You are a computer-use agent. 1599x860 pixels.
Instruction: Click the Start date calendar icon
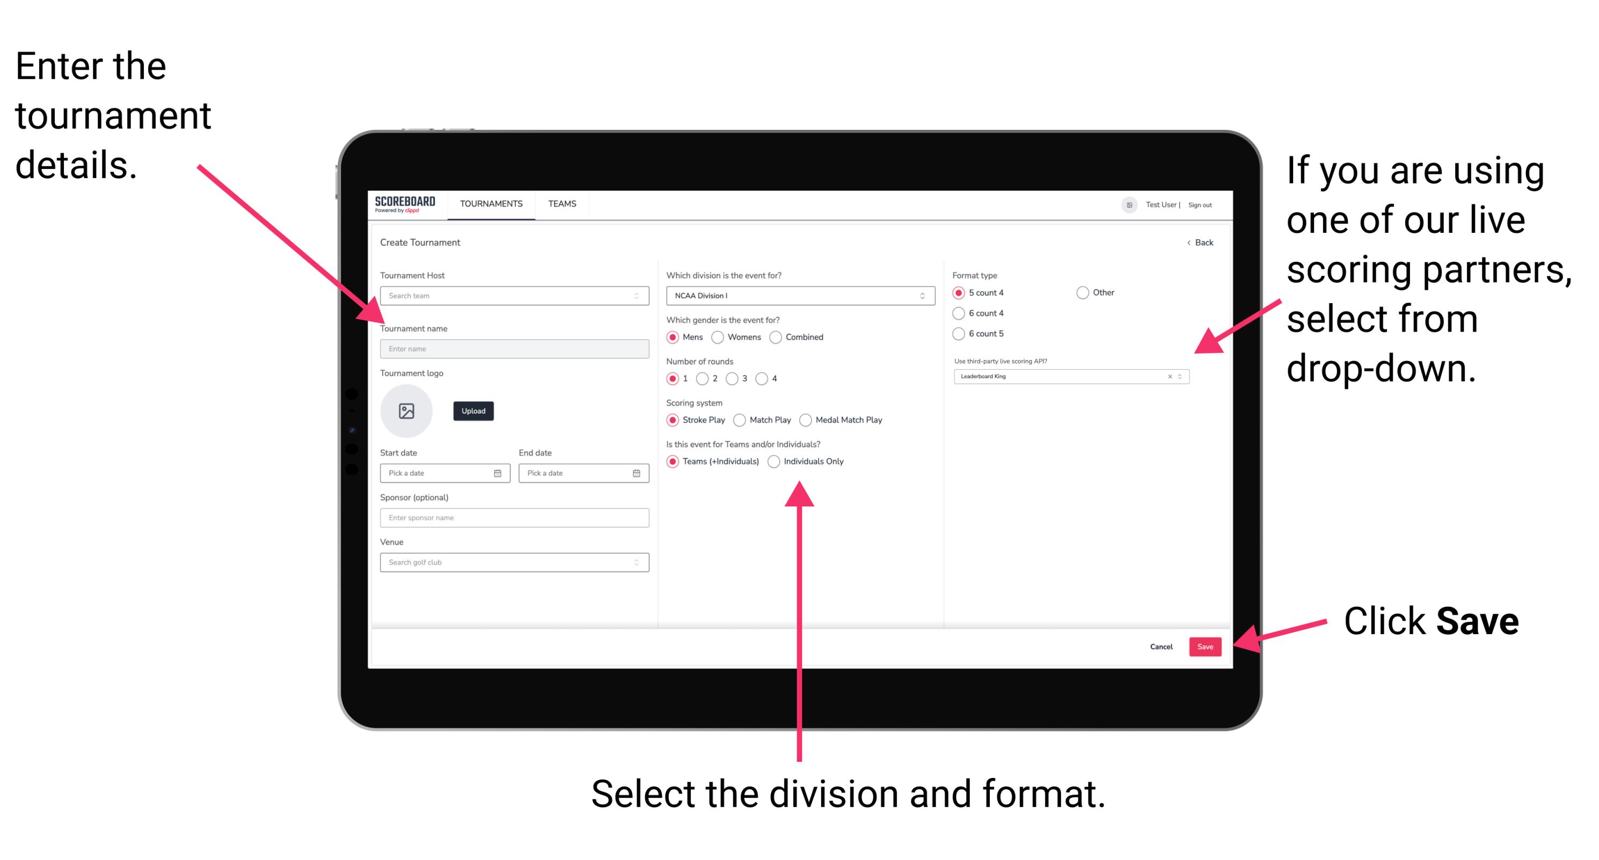click(x=499, y=473)
